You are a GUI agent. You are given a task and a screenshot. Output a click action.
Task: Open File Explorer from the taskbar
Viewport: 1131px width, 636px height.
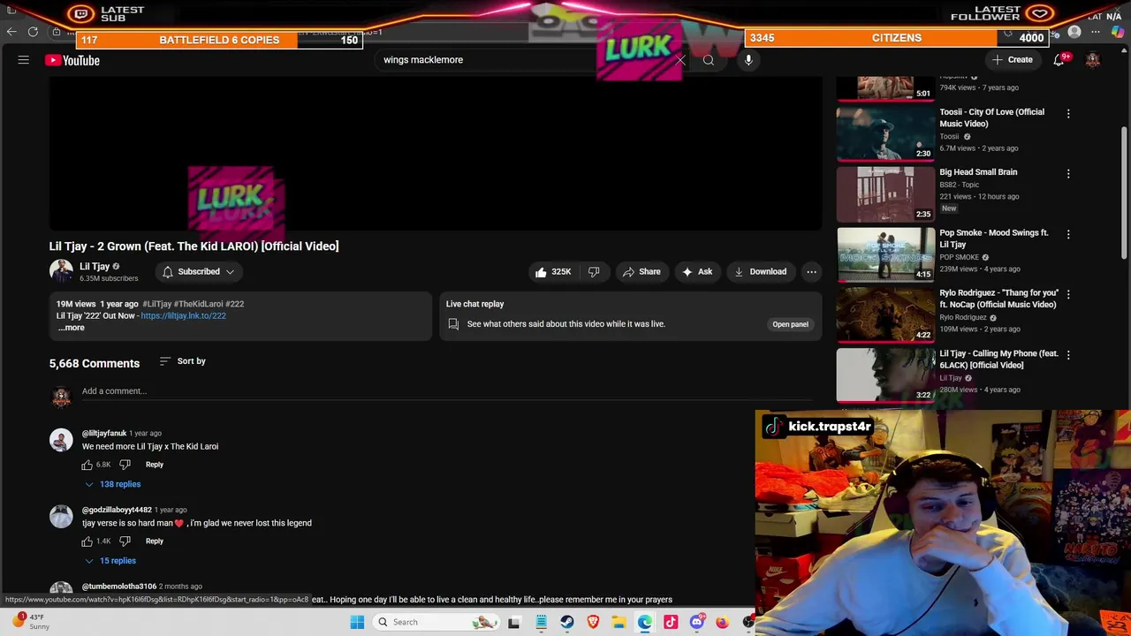click(x=619, y=622)
